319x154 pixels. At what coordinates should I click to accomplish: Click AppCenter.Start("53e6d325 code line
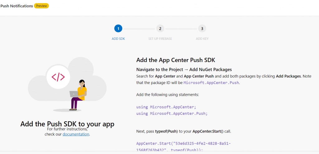pyautogui.click(x=183, y=143)
